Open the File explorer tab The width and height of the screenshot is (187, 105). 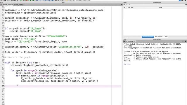click(159, 37)
